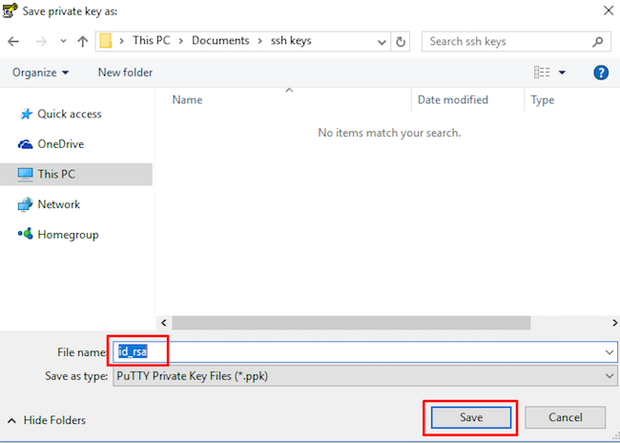Select ssh keys in the address path
Image resolution: width=620 pixels, height=443 pixels.
291,40
